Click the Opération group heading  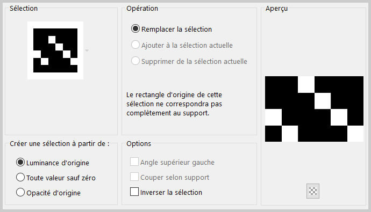click(x=142, y=9)
